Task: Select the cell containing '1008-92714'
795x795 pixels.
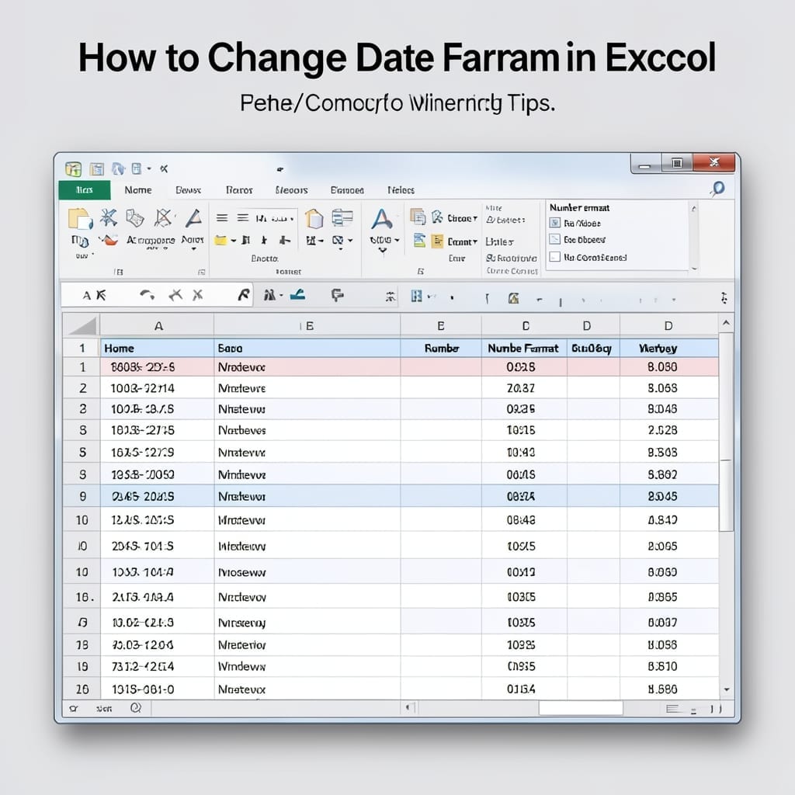Action: click(x=158, y=388)
